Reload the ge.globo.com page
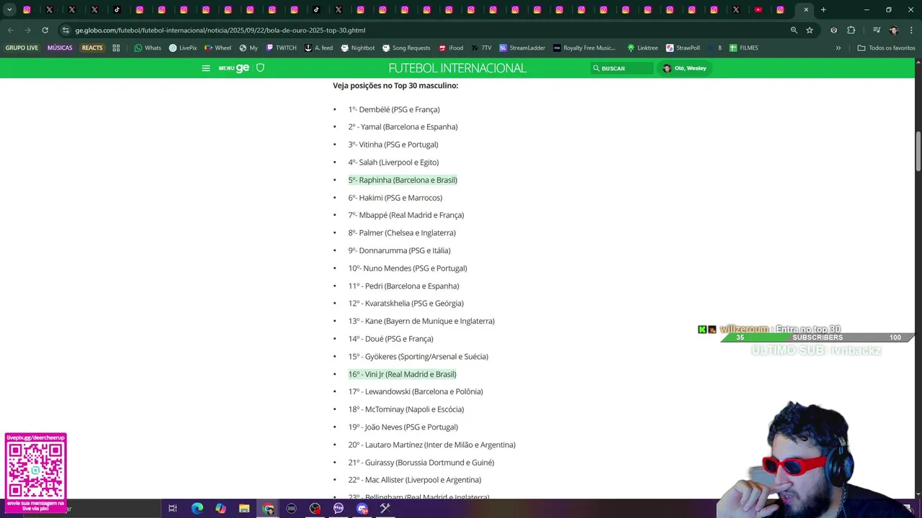Screen dimensions: 922x518 click(45, 30)
